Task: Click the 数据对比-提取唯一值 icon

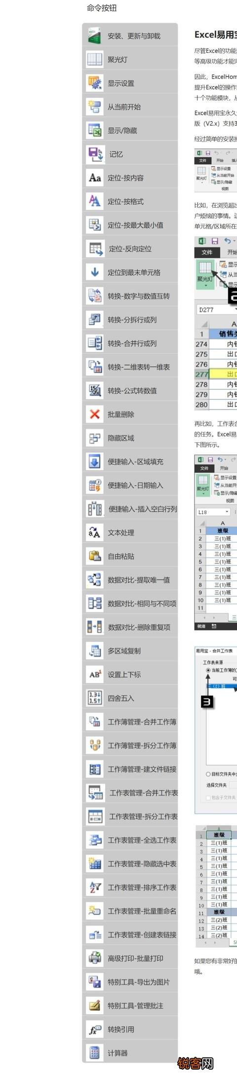Action: coord(94,580)
